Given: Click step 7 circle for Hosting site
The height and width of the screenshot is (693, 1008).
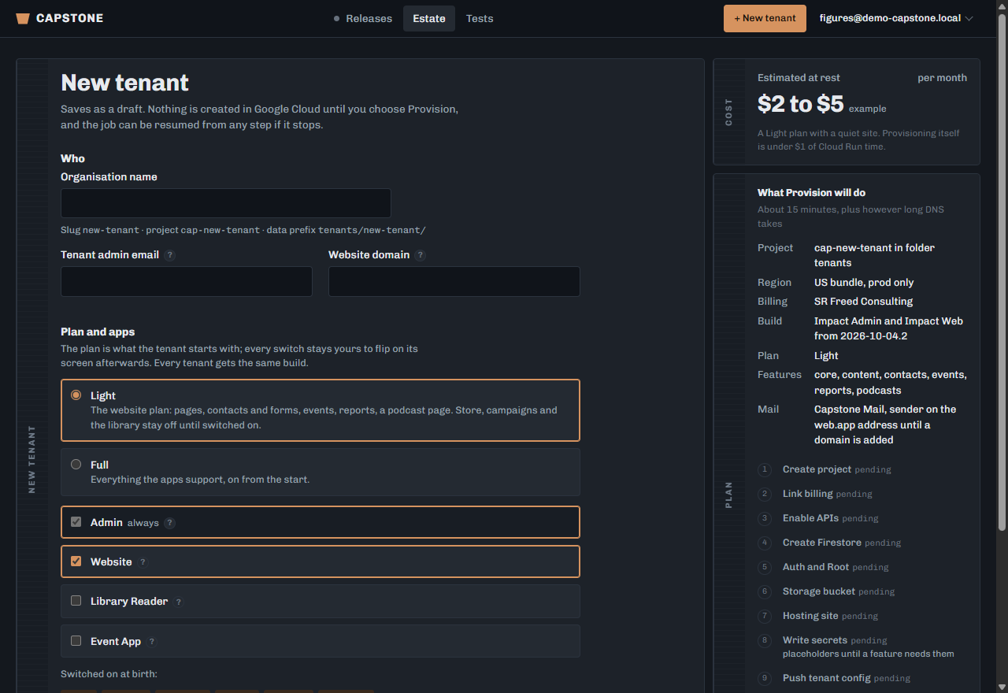Looking at the screenshot, I should (764, 617).
